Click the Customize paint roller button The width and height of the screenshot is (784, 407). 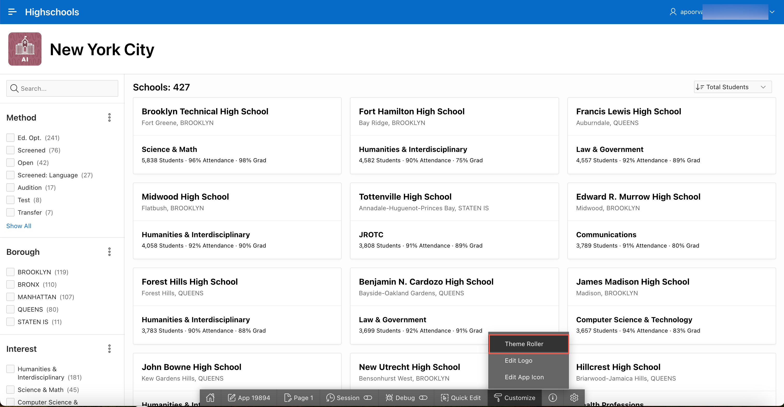[514, 398]
